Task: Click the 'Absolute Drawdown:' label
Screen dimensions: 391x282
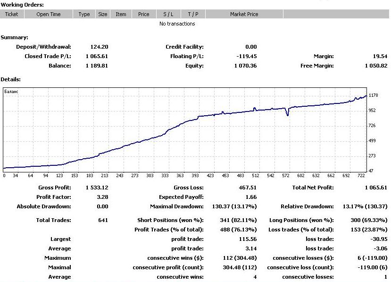Action: tap(44, 206)
